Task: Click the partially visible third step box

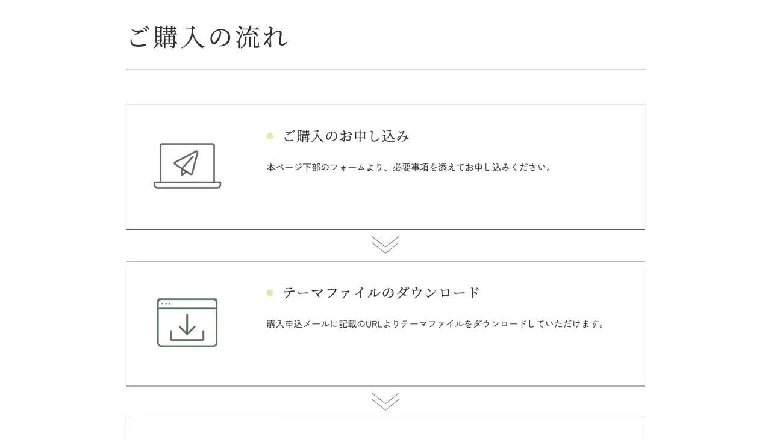Action: tap(385, 429)
